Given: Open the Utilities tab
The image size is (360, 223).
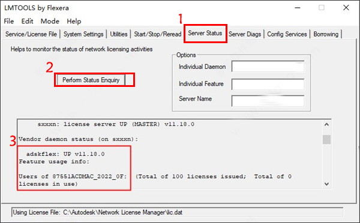Looking at the screenshot, I should click(118, 34).
